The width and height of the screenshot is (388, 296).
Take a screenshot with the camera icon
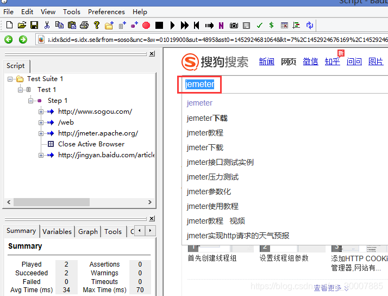coord(234,25)
